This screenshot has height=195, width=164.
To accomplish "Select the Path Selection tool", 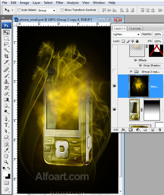I will click(x=6, y=131).
